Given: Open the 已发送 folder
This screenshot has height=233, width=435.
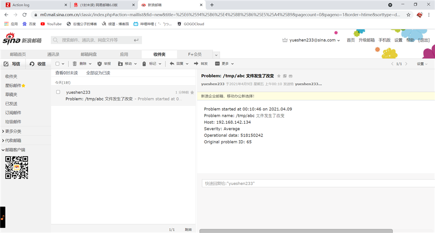Looking at the screenshot, I should 11,104.
